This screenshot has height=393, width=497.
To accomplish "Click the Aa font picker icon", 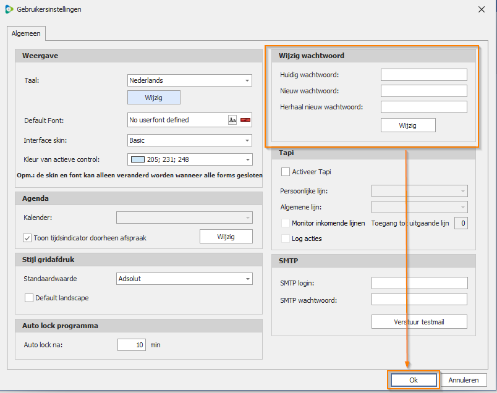I will [x=232, y=120].
